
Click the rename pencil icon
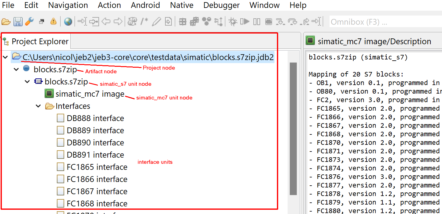(x=156, y=22)
